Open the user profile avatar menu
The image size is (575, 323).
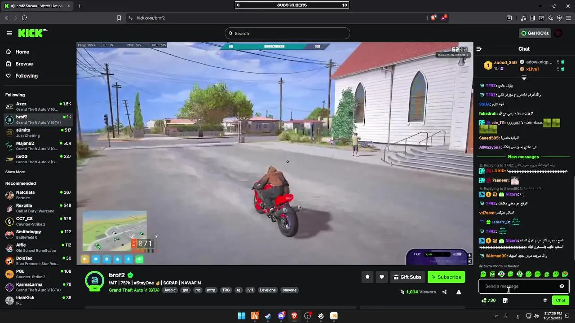point(558,33)
